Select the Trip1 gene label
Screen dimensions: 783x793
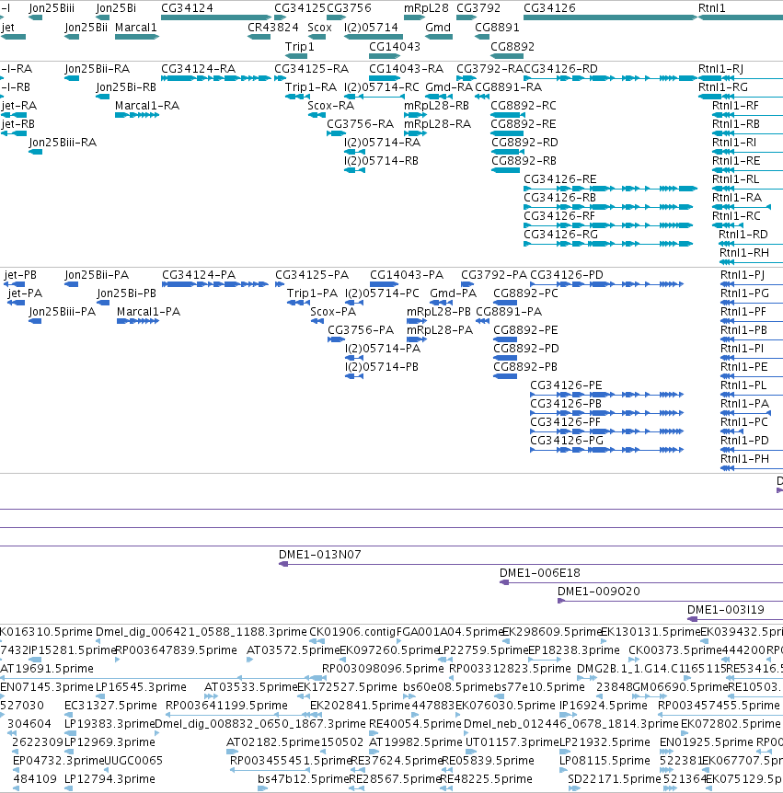[299, 47]
